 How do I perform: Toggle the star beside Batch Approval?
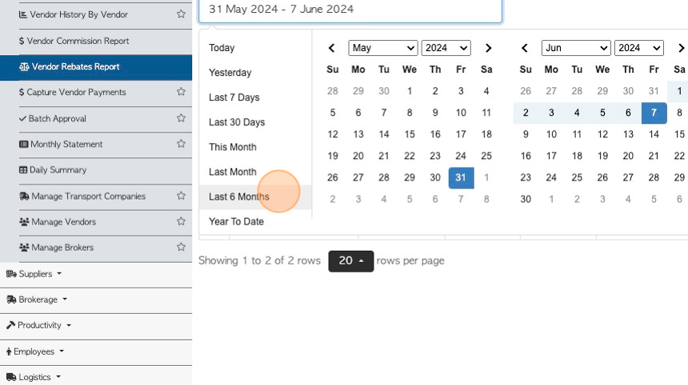(181, 118)
